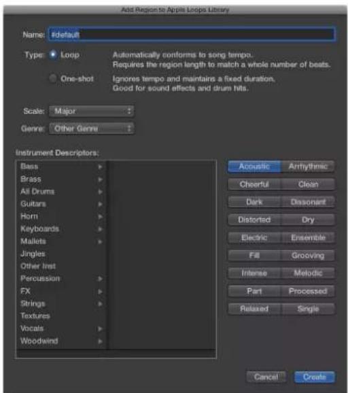Toggle the Part descriptor button
348x393 pixels.
254,291
